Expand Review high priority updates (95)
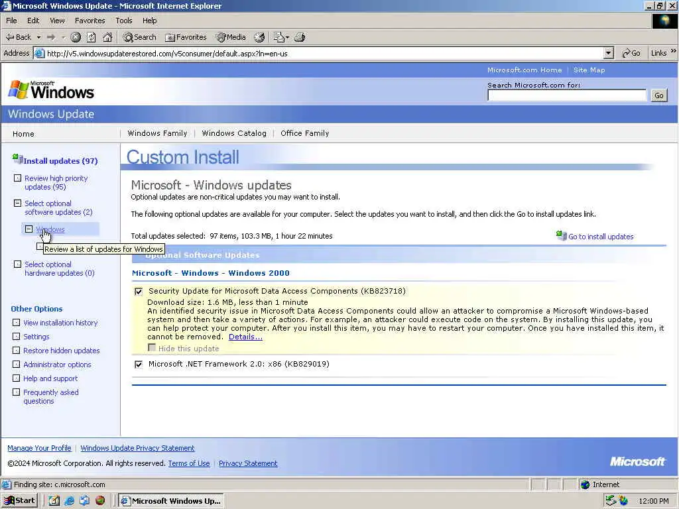This screenshot has width=679, height=509. (x=17, y=178)
